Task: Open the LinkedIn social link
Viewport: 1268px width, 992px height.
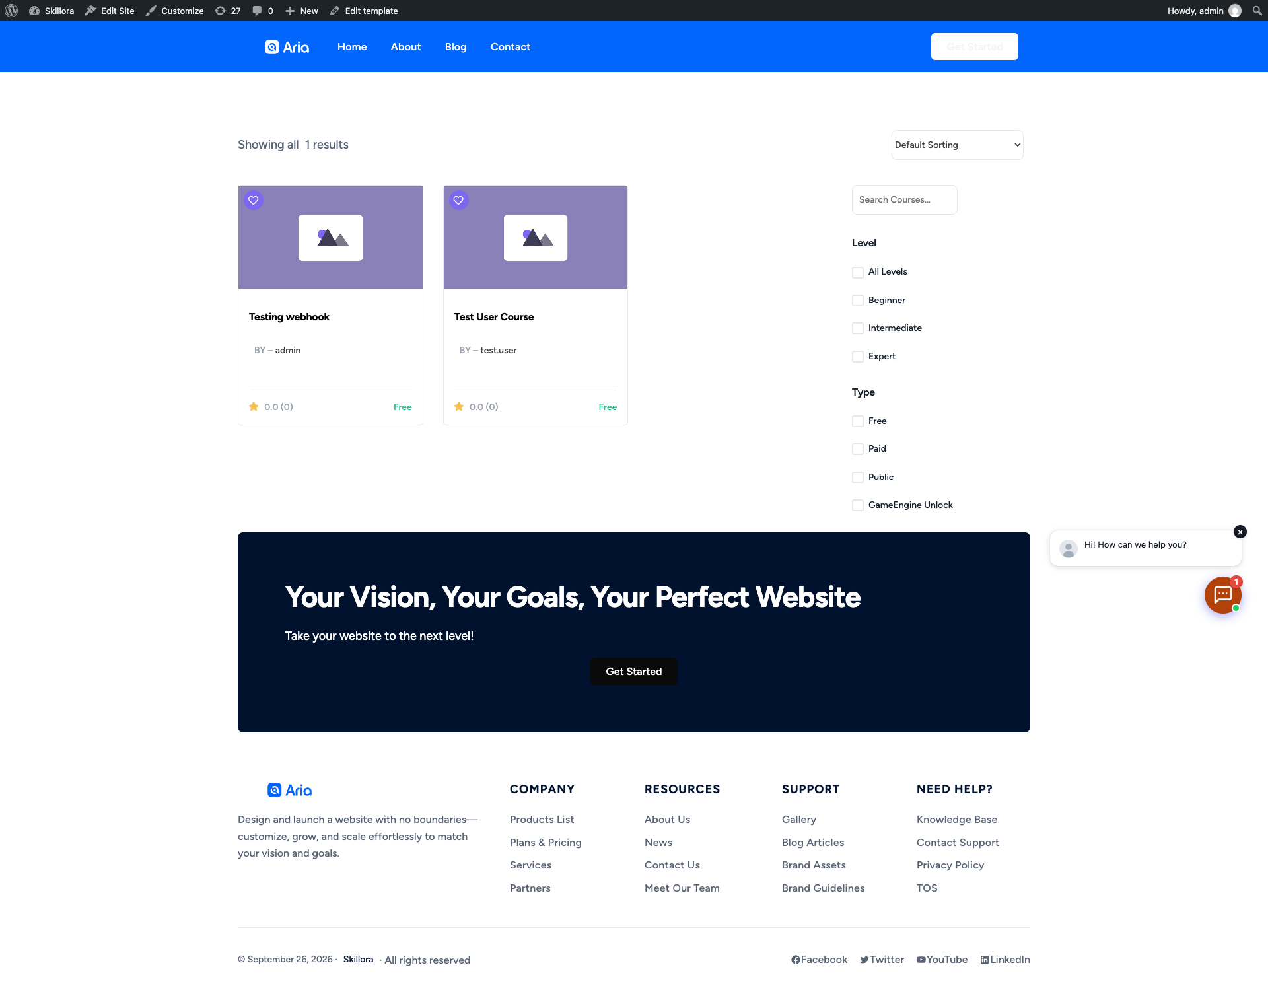Action: coord(1005,960)
